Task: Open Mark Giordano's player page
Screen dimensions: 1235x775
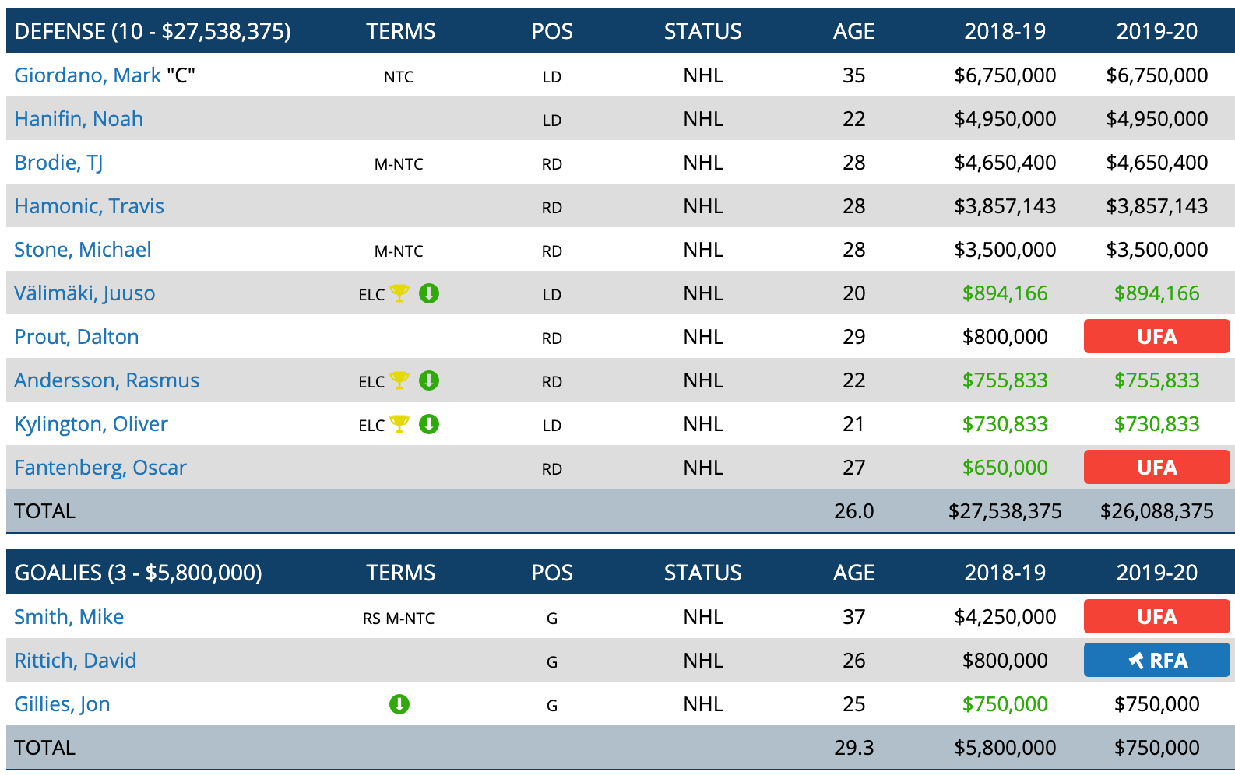Action: pos(88,75)
